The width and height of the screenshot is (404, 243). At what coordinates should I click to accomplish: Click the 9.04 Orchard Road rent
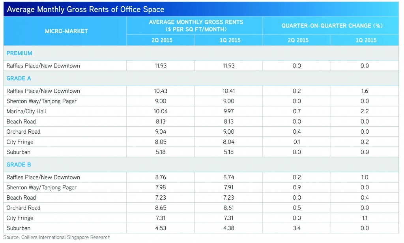click(161, 132)
